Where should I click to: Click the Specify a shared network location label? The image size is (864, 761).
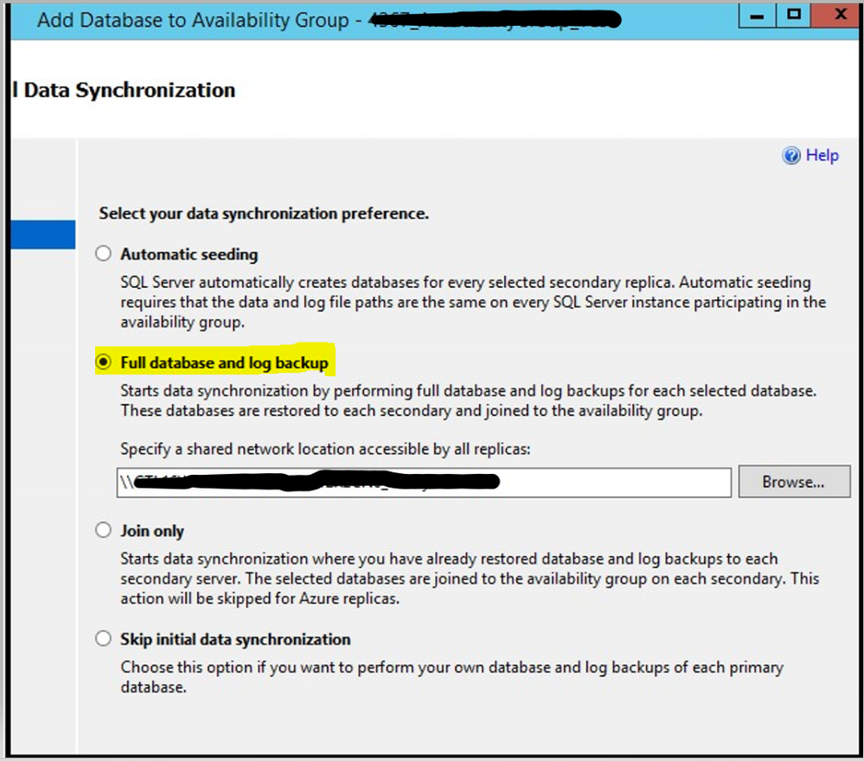[325, 449]
